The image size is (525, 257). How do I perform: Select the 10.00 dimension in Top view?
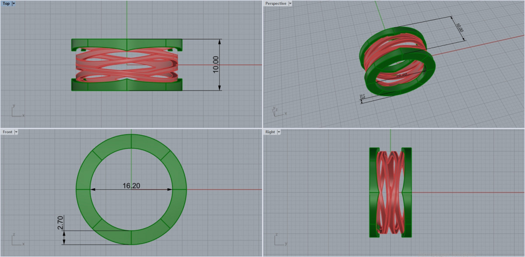point(215,65)
